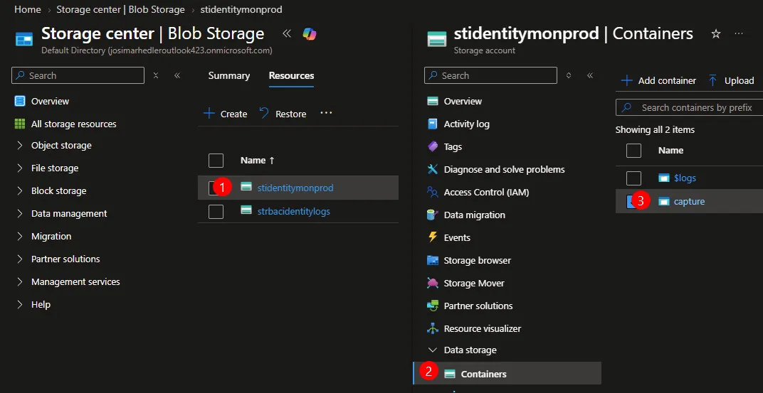The height and width of the screenshot is (393, 763).
Task: Toggle expand-all arrows beside Storage center search
Action: pyautogui.click(x=156, y=75)
